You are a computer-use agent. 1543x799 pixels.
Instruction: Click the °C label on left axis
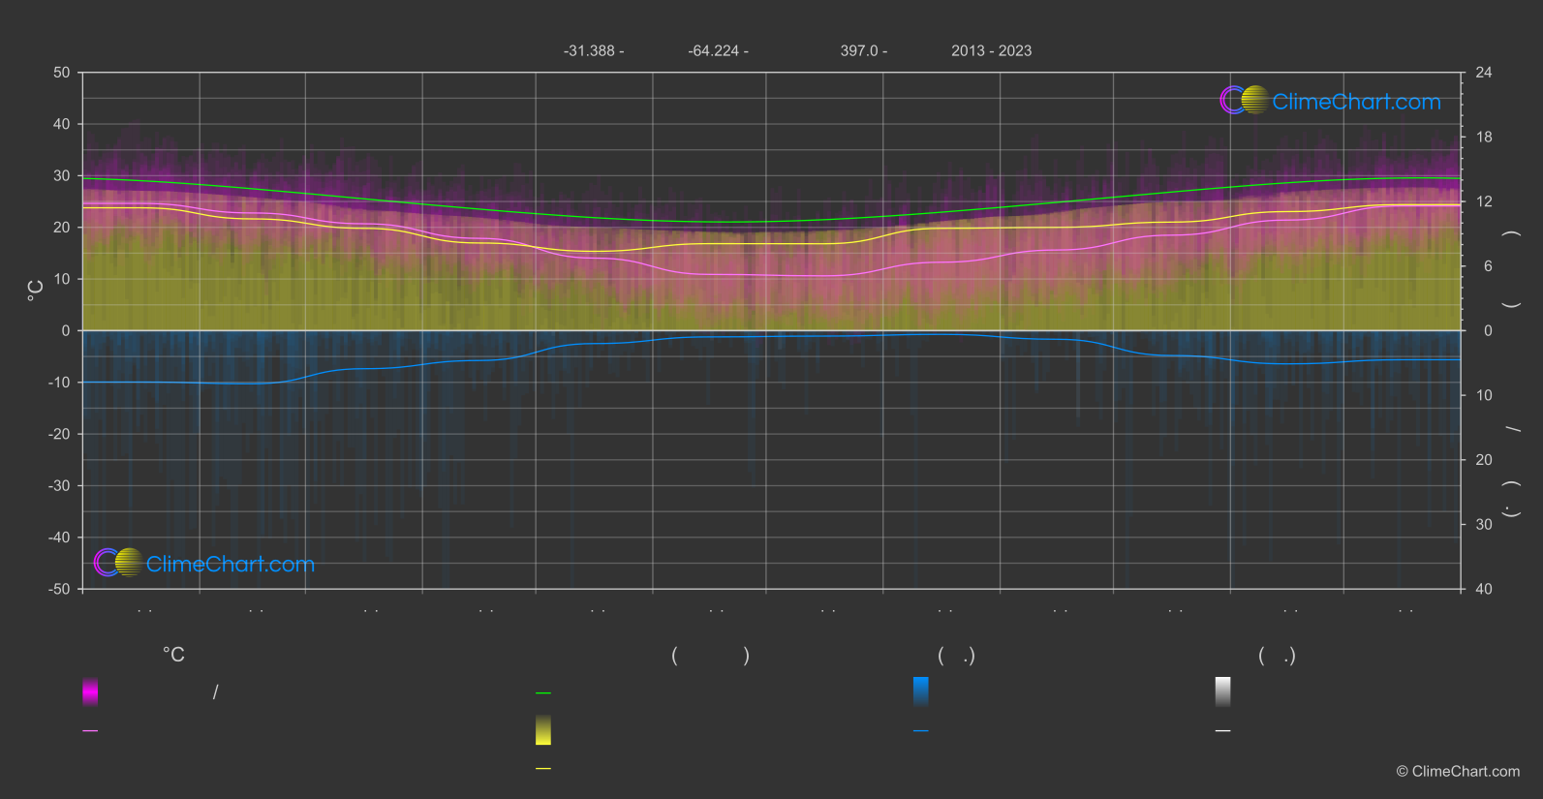pyautogui.click(x=36, y=291)
